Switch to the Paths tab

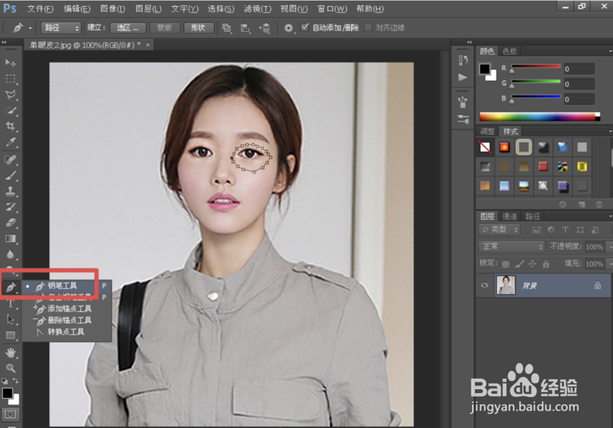533,216
